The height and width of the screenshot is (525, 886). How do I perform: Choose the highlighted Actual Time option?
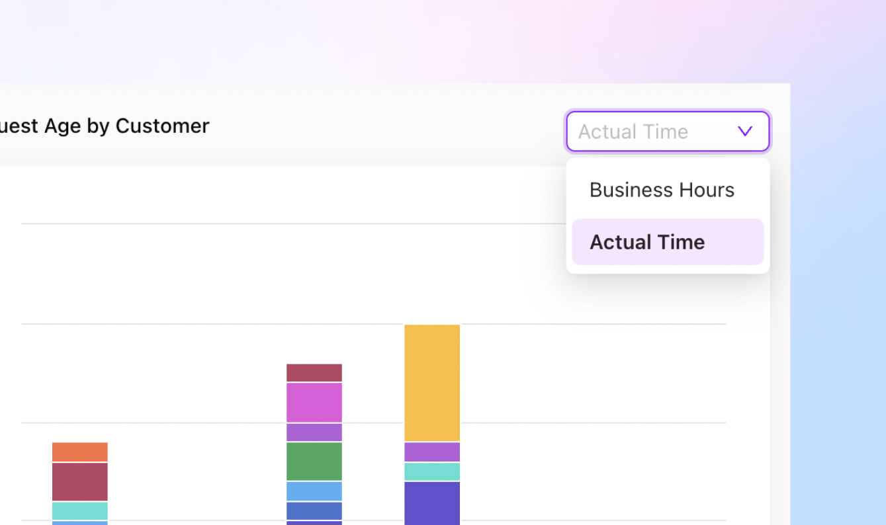pos(668,242)
